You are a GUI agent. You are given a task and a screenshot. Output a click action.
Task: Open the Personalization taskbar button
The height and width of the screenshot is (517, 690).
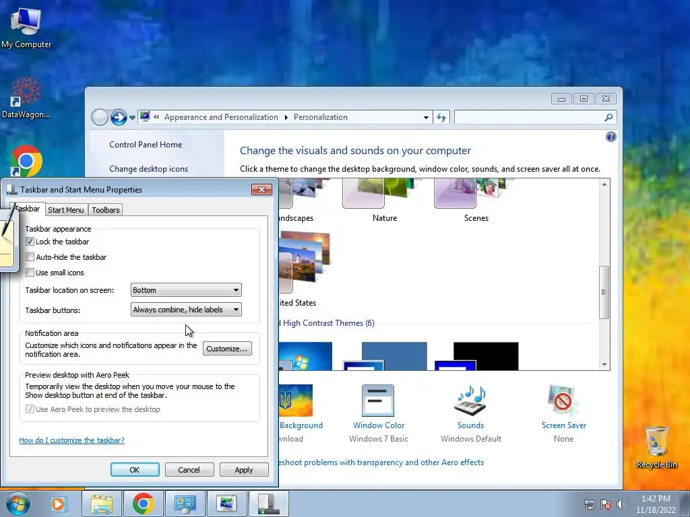[226, 504]
